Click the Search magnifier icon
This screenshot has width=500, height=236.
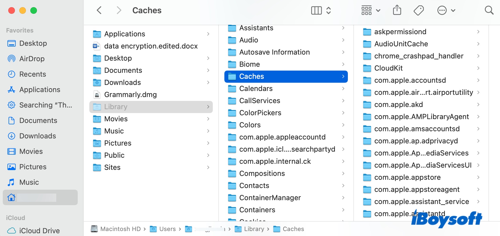489,10
